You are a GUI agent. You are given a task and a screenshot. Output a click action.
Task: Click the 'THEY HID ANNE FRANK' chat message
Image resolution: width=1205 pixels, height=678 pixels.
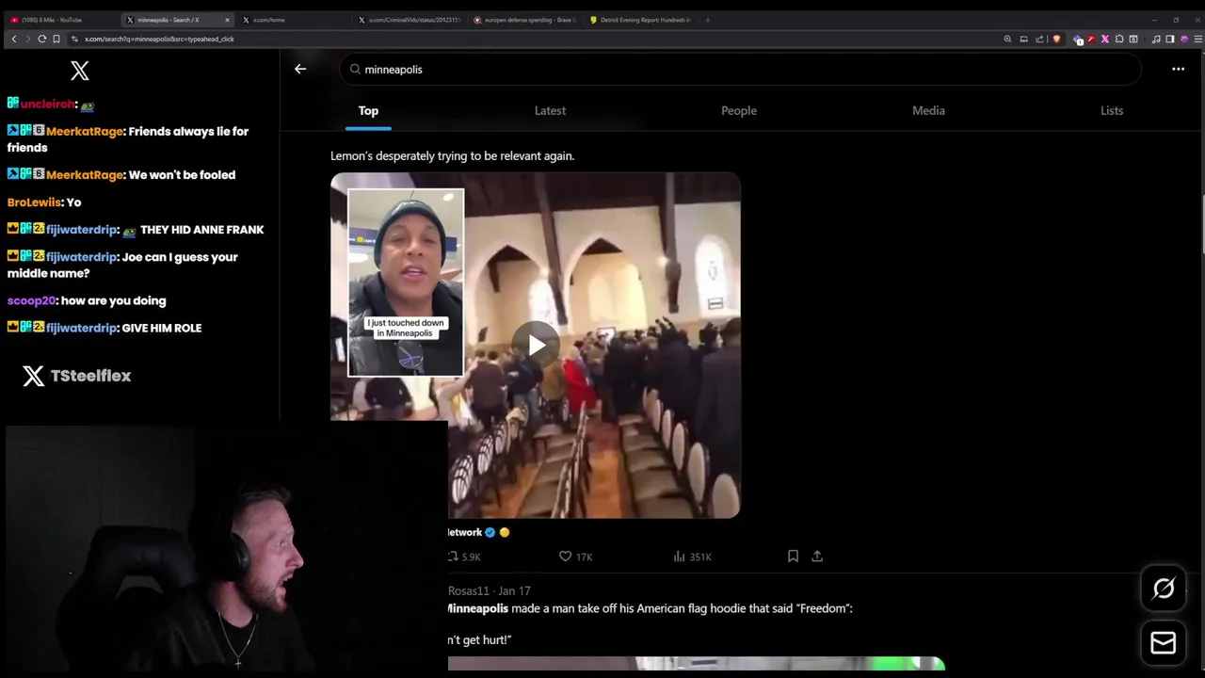point(136,230)
